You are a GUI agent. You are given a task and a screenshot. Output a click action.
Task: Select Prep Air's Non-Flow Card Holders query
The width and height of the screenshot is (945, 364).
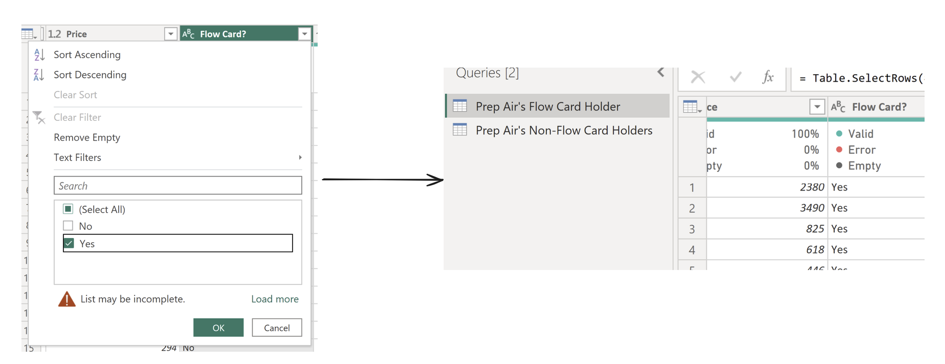click(x=564, y=130)
